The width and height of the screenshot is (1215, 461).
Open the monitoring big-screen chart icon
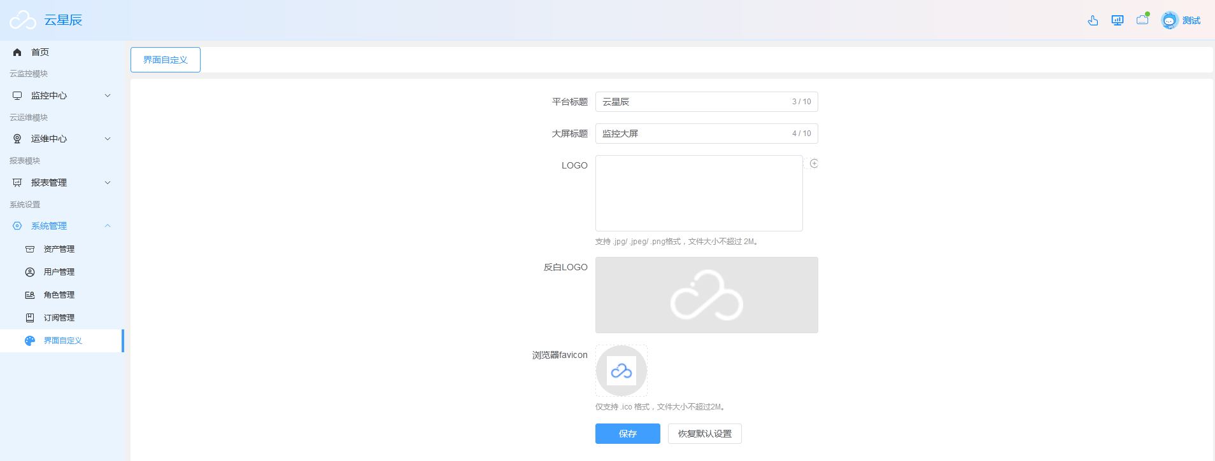1118,20
